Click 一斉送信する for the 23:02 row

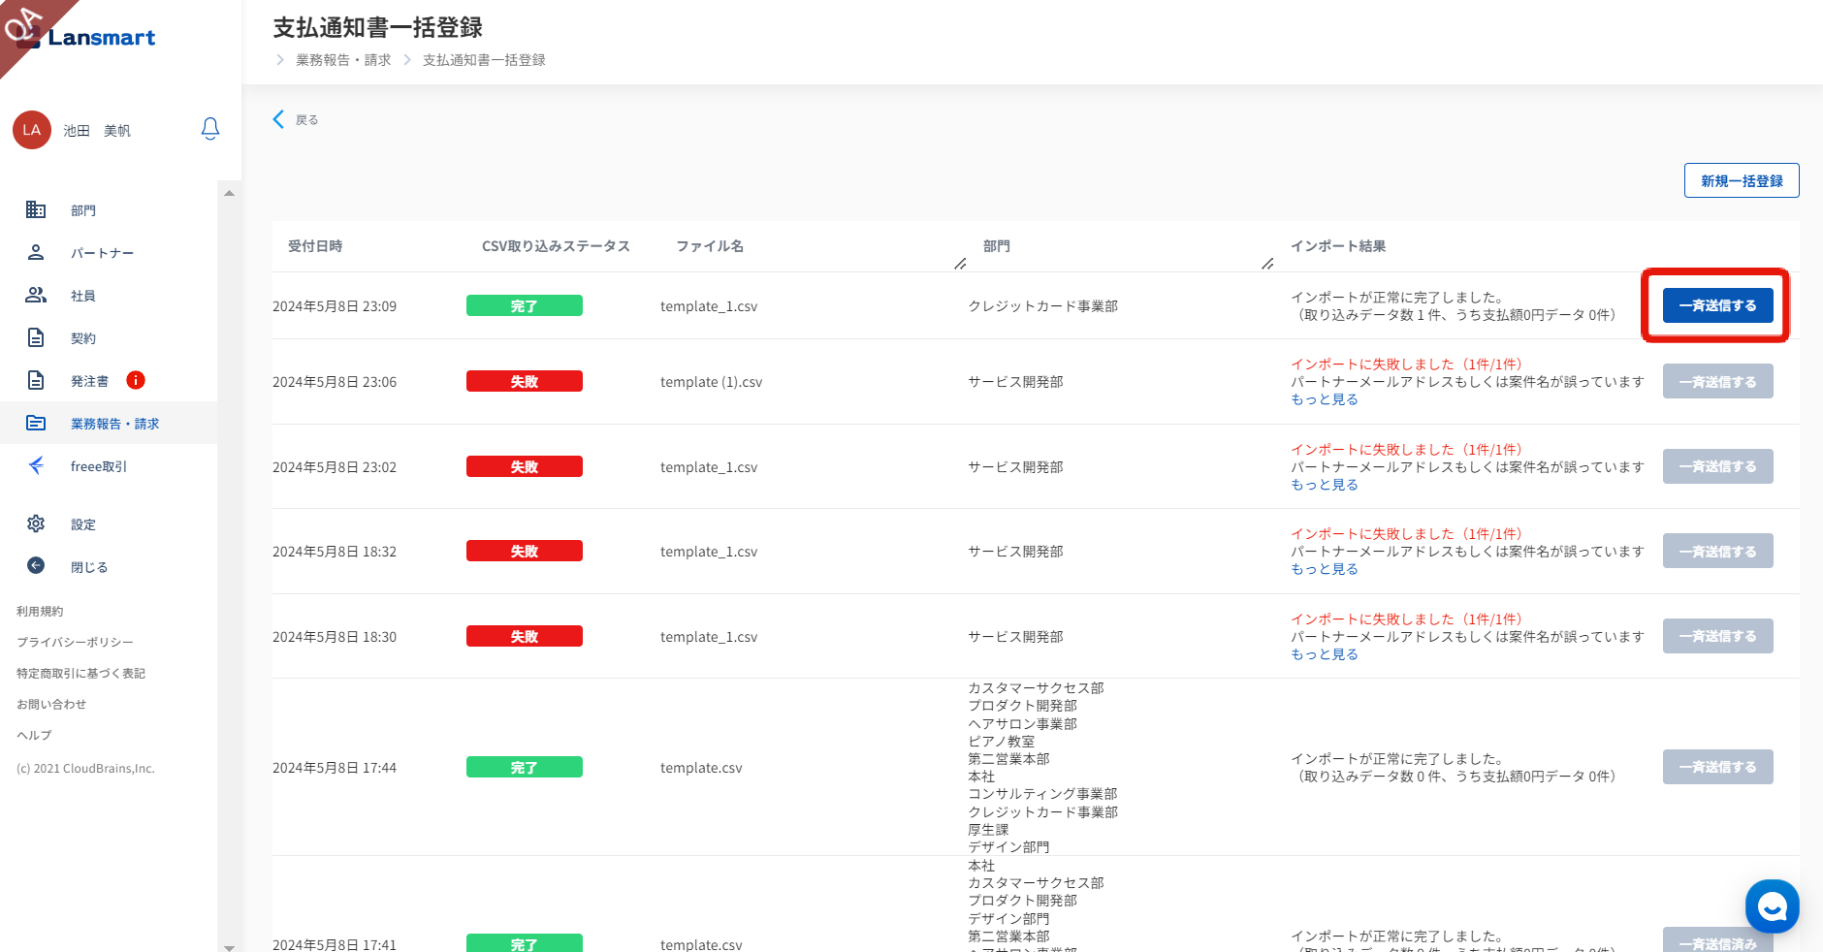[1717, 466]
